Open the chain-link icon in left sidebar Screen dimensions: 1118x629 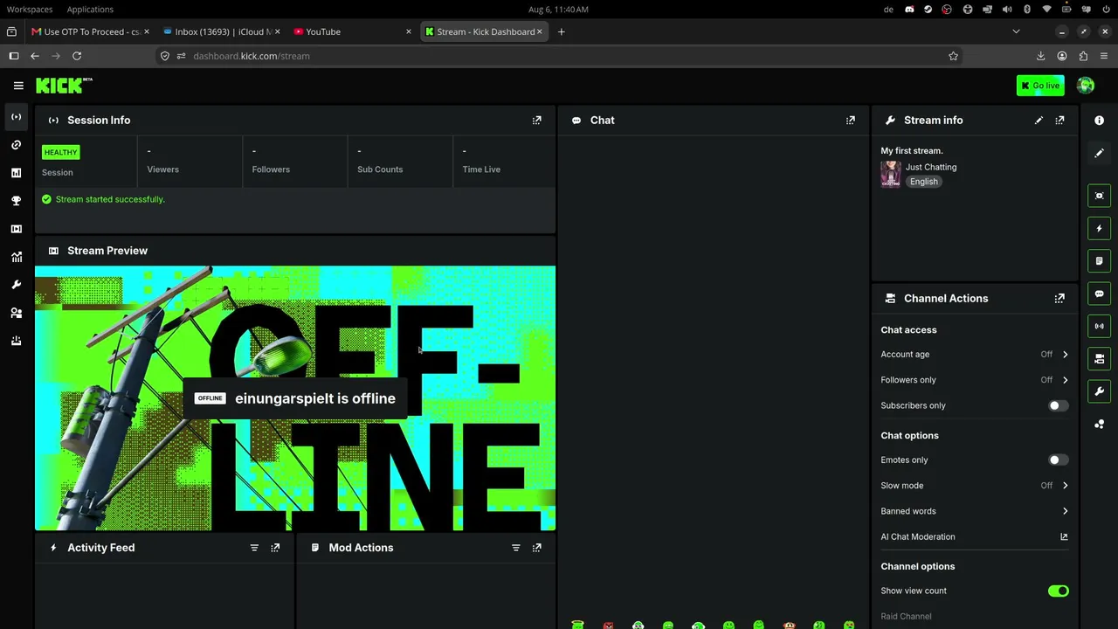[x=16, y=145]
